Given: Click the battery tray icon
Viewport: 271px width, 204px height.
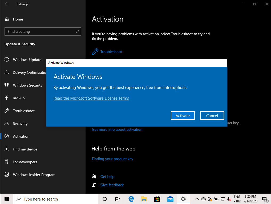Looking at the screenshot, I should 216,199.
